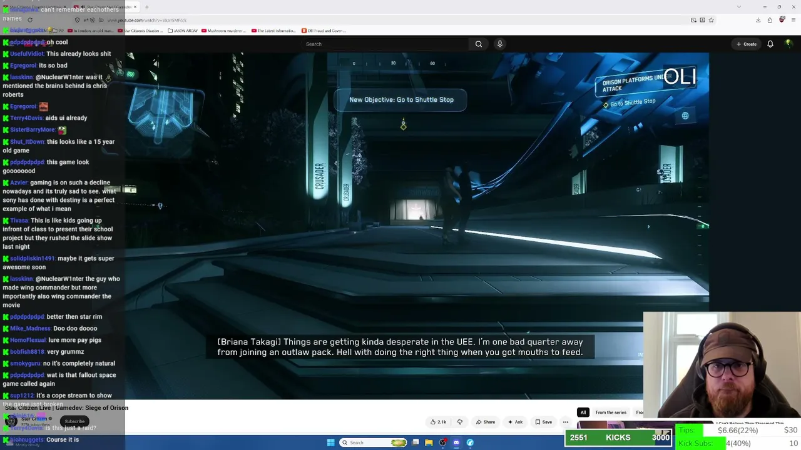
Task: Open File Explorer from the taskbar
Action: click(x=429, y=442)
